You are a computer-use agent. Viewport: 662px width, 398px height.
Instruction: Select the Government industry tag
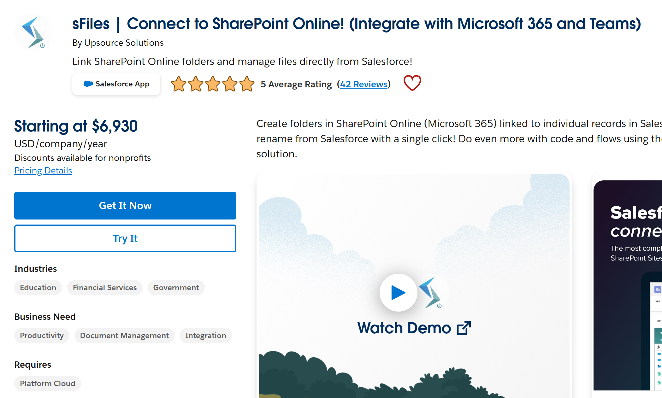tap(176, 288)
